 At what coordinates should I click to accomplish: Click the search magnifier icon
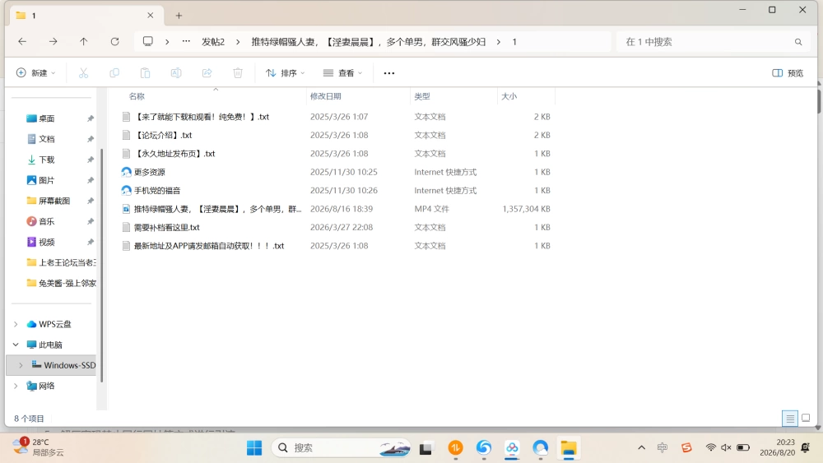(x=798, y=42)
